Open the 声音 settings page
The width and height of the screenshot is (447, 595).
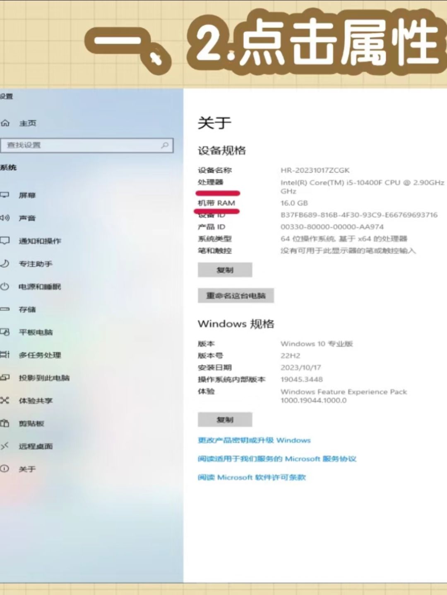(x=27, y=218)
